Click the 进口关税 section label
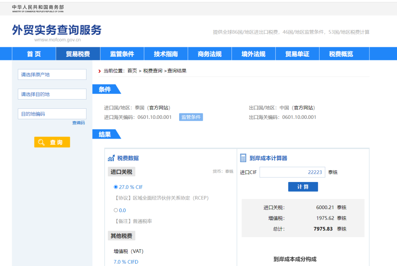Image resolution: width=397 pixels, height=266 pixels. 121,172
